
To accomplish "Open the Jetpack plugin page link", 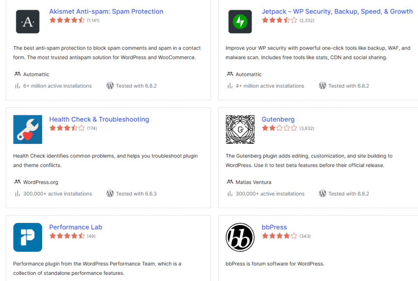I will point(337,11).
